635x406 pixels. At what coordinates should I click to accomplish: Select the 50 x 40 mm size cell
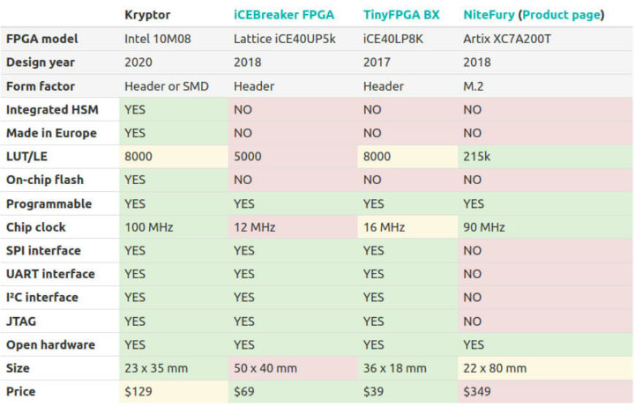click(293, 368)
